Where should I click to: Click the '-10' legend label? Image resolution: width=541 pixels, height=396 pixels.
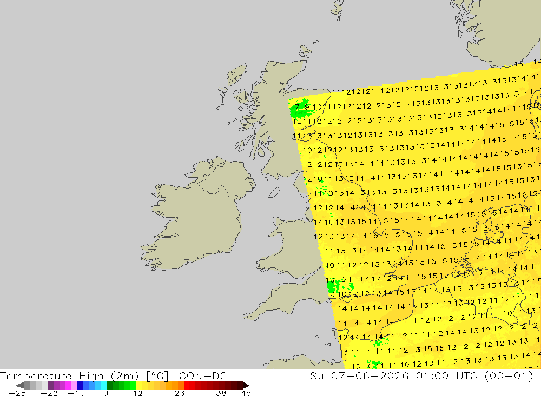[x=76, y=393]
